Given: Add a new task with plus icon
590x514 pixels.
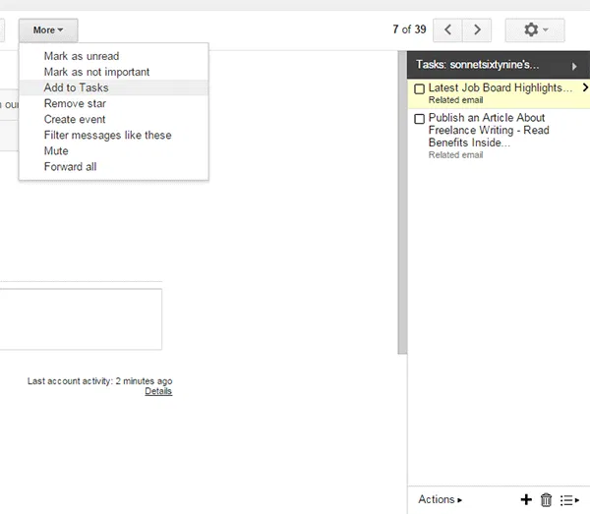Looking at the screenshot, I should [526, 499].
